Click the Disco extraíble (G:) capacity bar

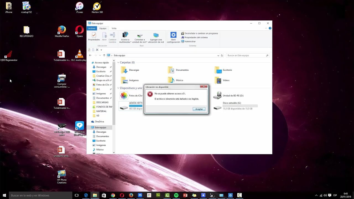click(x=240, y=106)
